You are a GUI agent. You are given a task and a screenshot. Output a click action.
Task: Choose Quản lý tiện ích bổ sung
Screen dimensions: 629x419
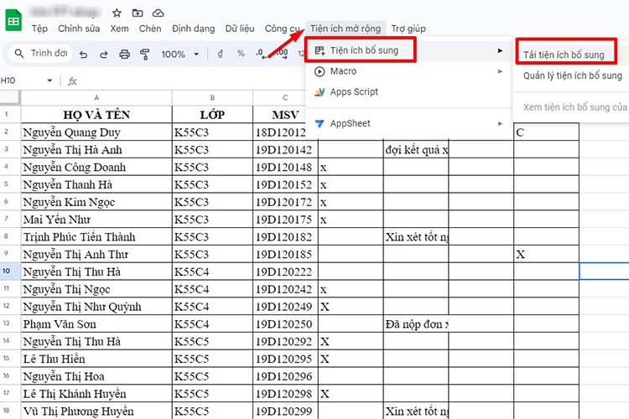573,75
